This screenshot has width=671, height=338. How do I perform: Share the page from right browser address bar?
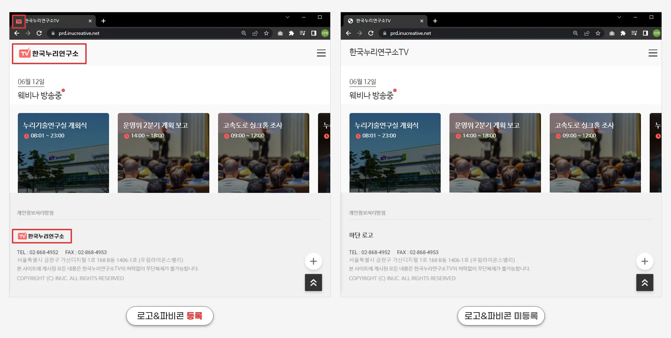(x=587, y=33)
